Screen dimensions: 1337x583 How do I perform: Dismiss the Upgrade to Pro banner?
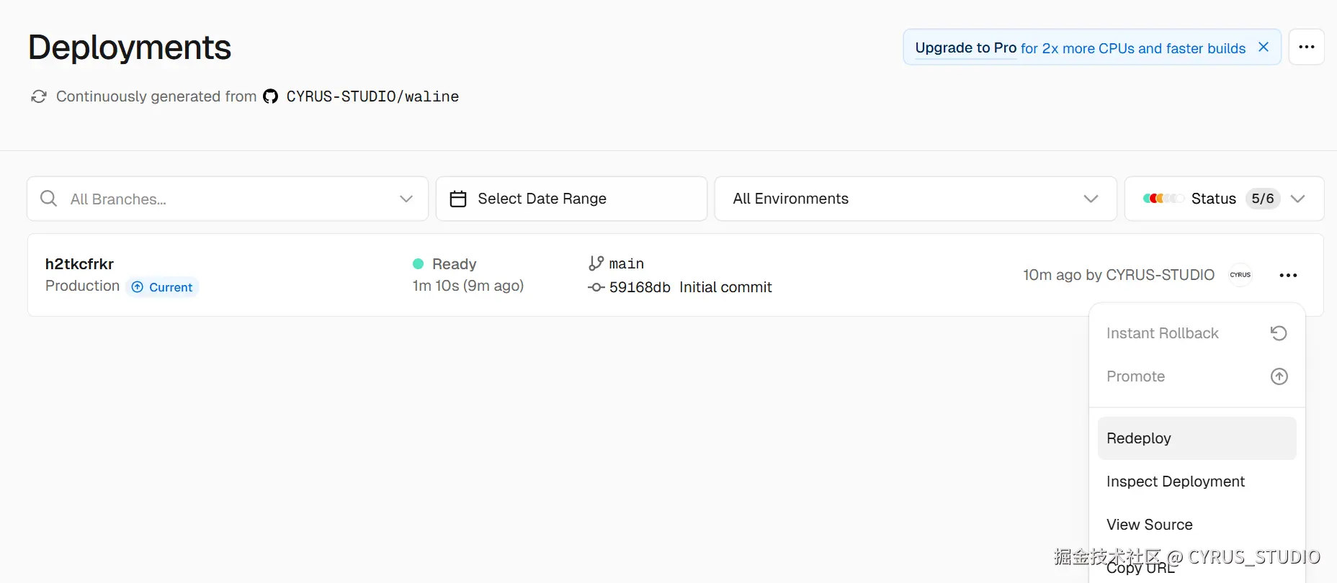point(1263,47)
